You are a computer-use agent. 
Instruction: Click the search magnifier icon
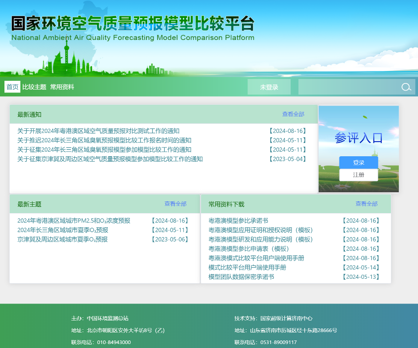click(x=406, y=87)
